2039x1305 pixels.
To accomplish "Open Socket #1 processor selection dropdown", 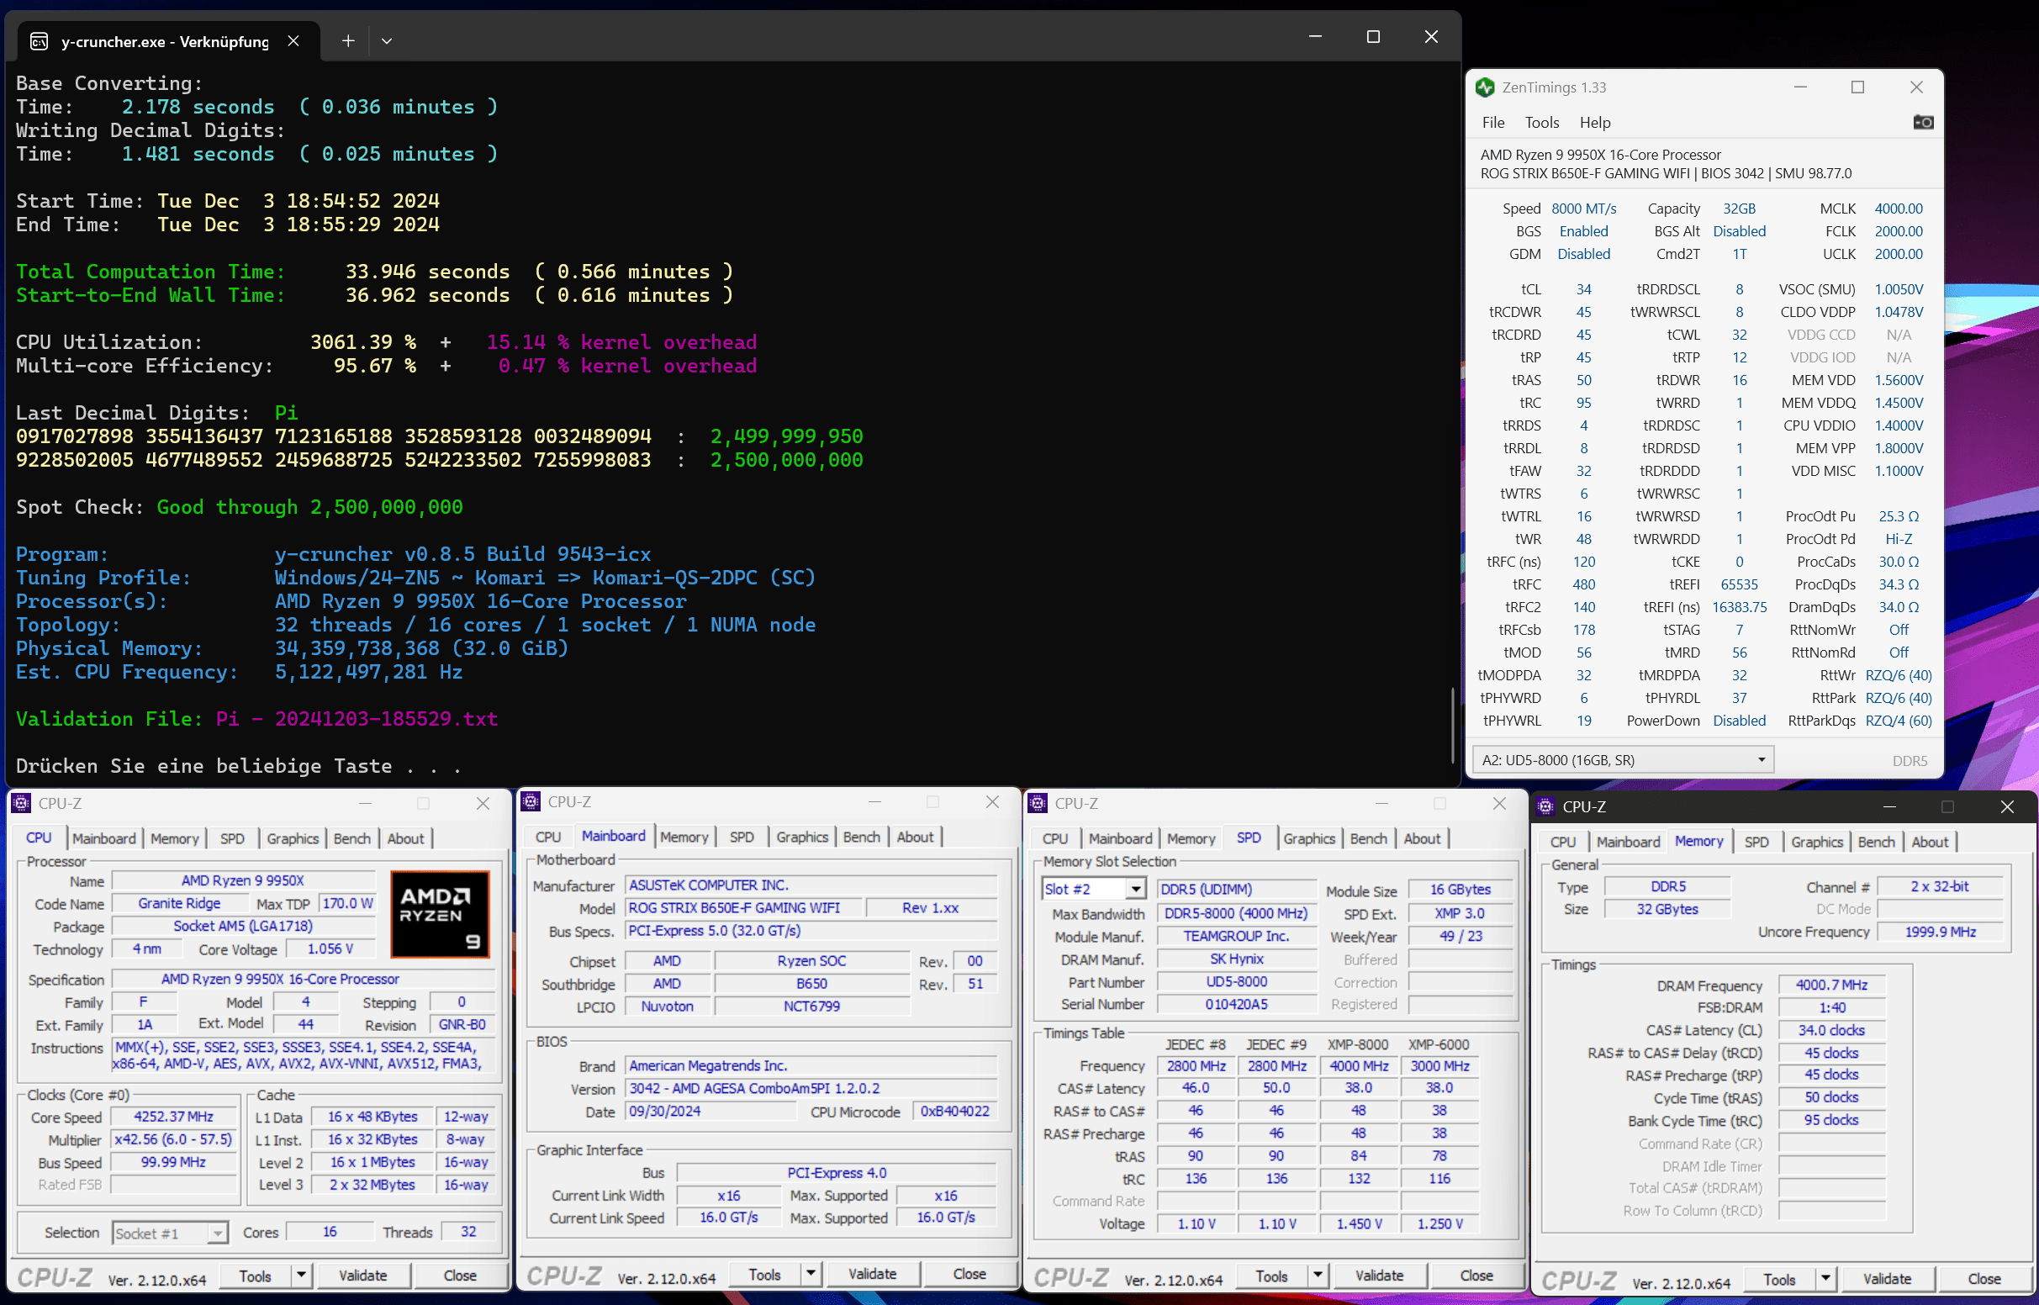I will (217, 1233).
